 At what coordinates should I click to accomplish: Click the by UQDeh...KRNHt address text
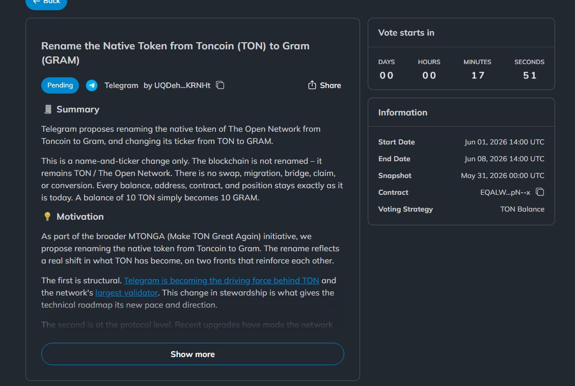click(177, 85)
